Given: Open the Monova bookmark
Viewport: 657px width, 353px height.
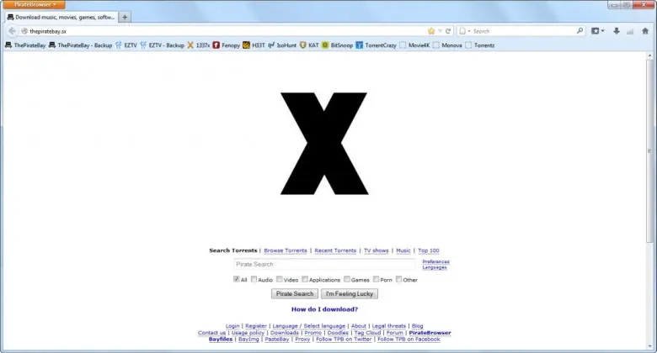Looking at the screenshot, I should coord(447,45).
